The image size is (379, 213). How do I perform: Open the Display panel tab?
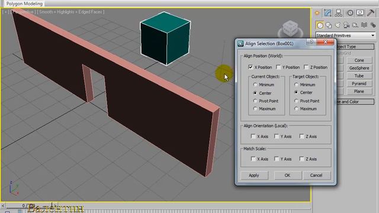pos(360,13)
